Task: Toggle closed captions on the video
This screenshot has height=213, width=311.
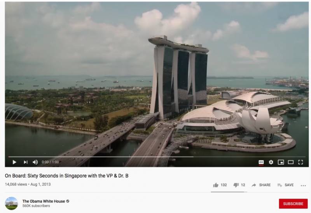Action: click(x=261, y=162)
